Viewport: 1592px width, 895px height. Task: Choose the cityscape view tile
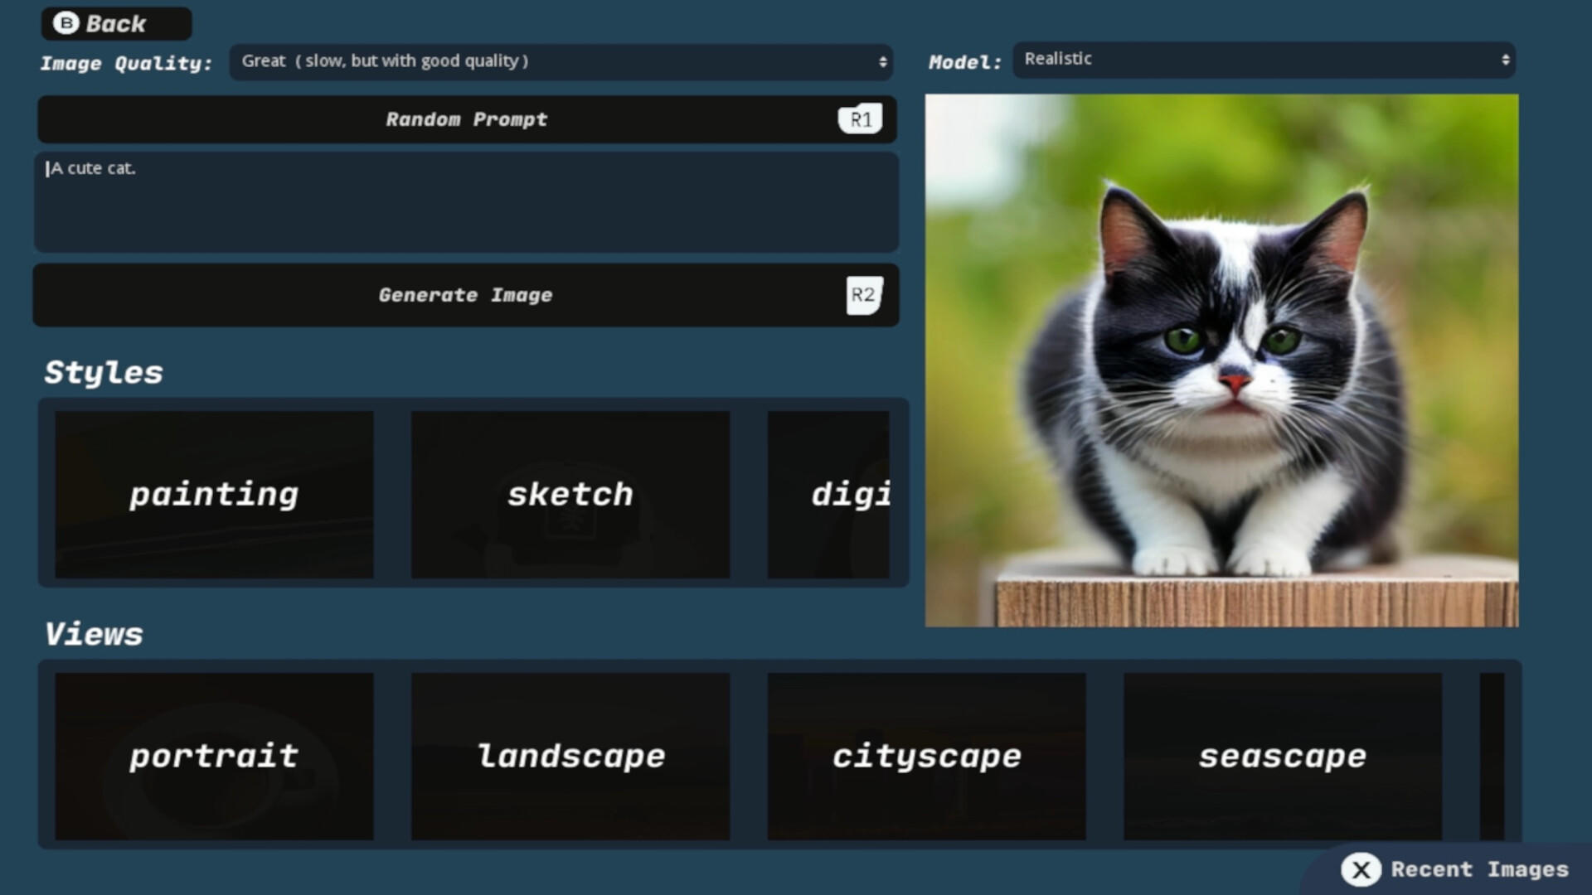tap(926, 756)
